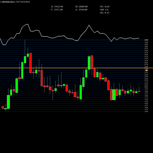The width and height of the screenshot is (153, 153).
Task: Click the first red candle at far left
Action: click(3, 107)
